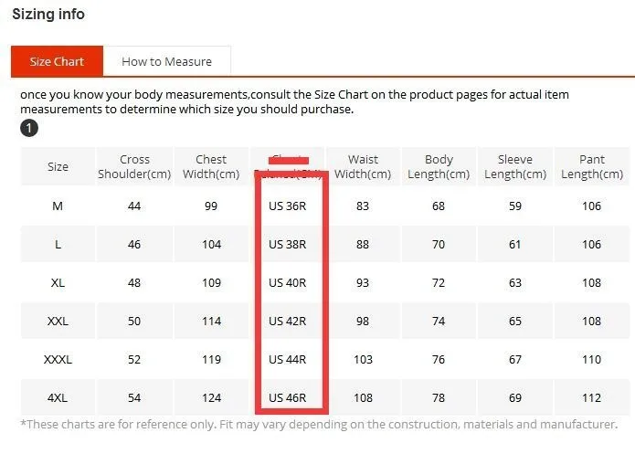The height and width of the screenshot is (475, 635).
Task: Select the US 40R cell
Action: pyautogui.click(x=288, y=282)
